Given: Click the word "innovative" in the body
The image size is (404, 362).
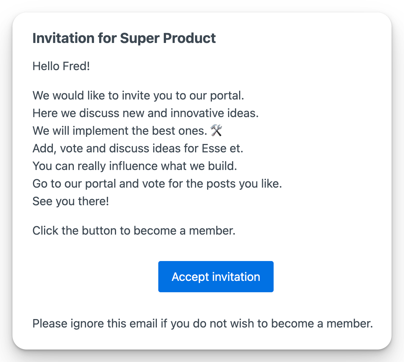Looking at the screenshot, I should click(198, 113).
